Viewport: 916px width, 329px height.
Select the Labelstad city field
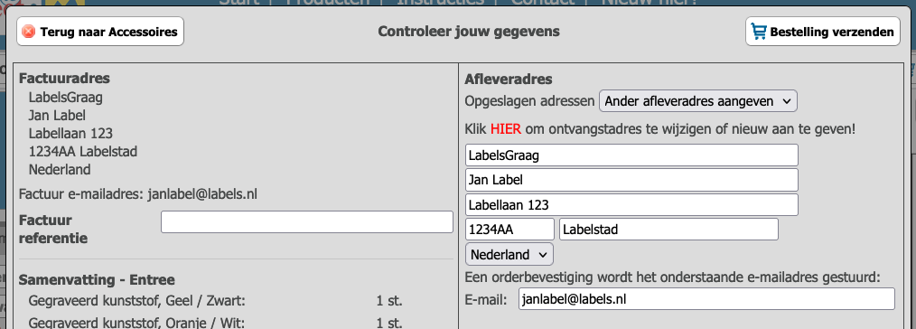pos(668,229)
